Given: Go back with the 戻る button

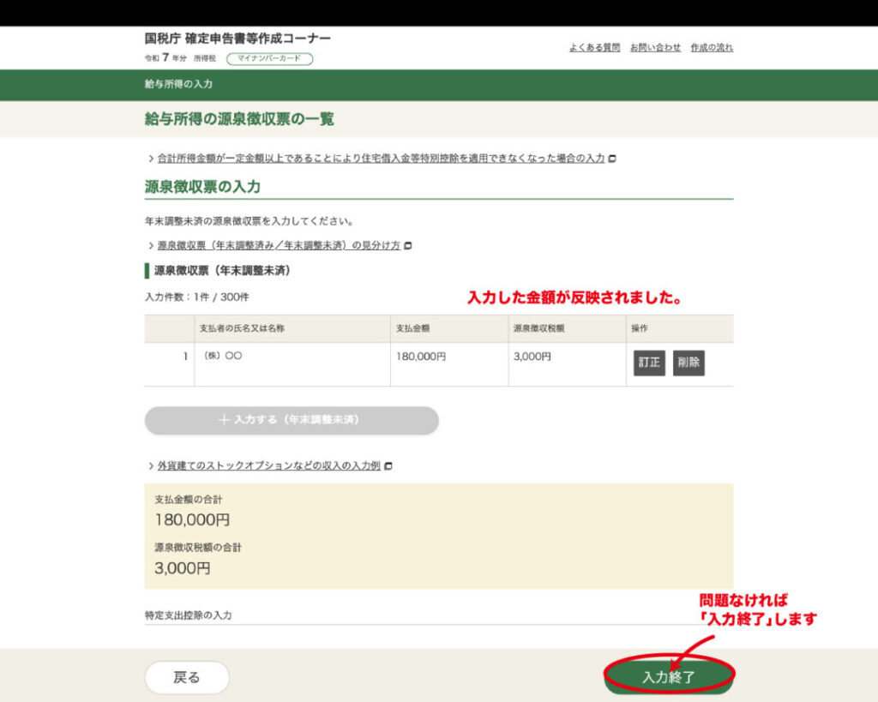Looking at the screenshot, I should [x=187, y=677].
